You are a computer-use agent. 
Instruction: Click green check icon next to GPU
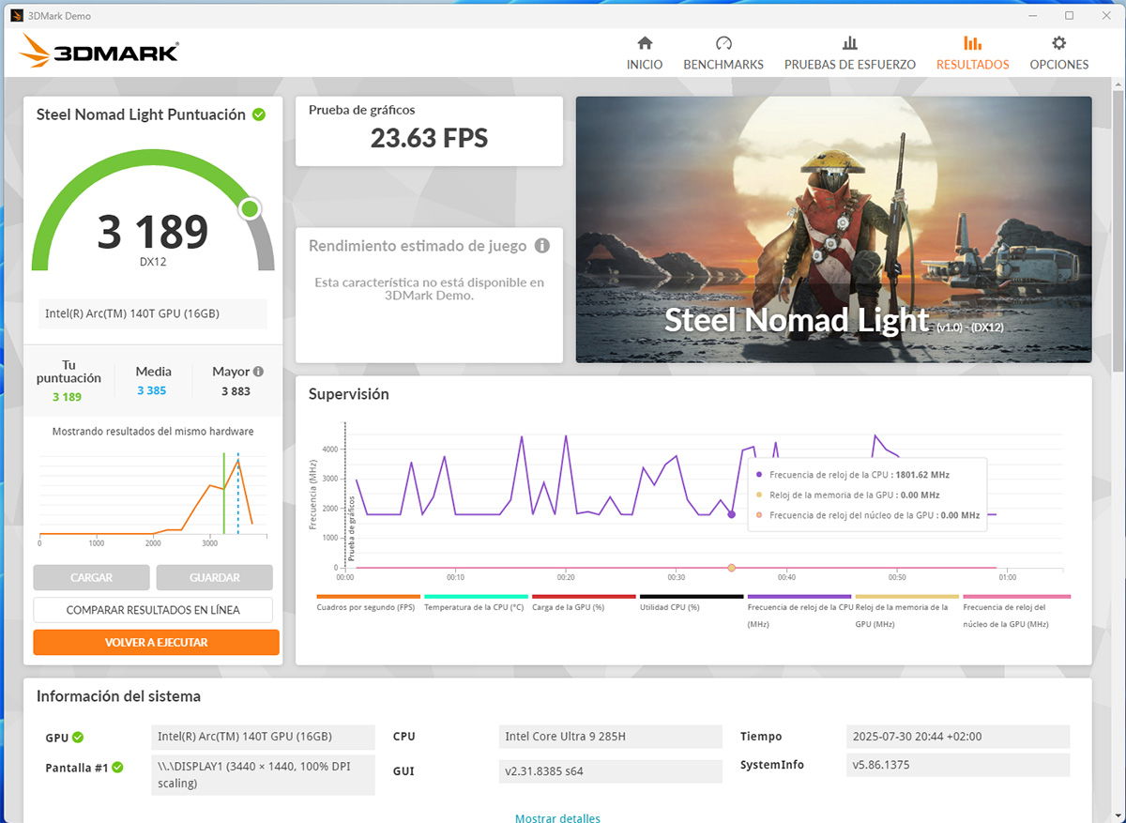pos(78,738)
